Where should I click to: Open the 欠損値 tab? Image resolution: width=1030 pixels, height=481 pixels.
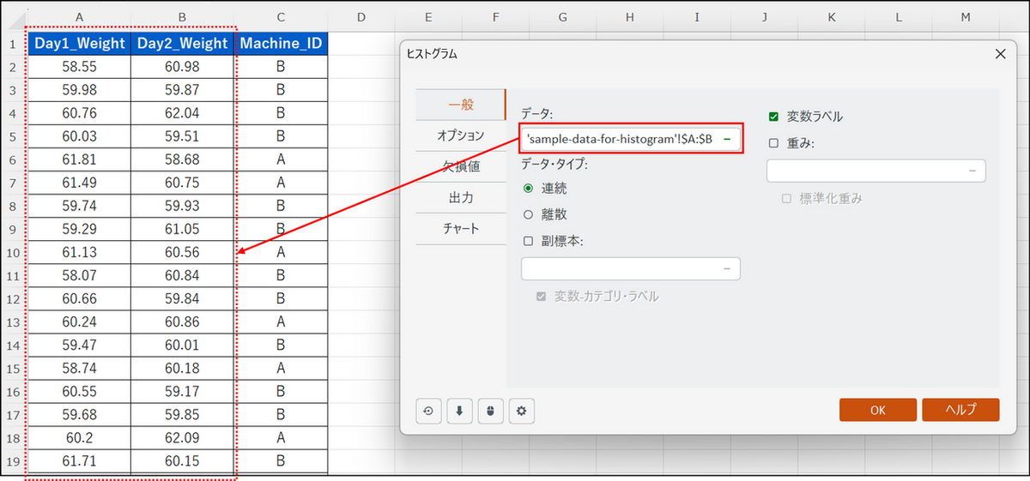[x=460, y=166]
